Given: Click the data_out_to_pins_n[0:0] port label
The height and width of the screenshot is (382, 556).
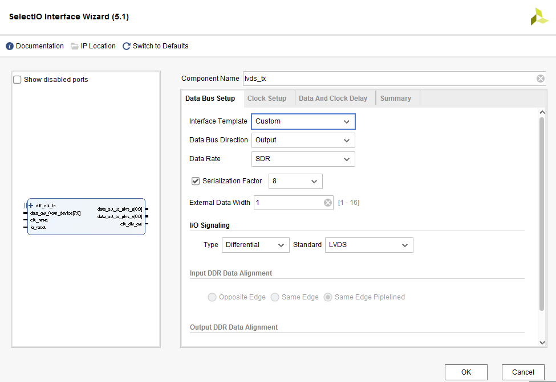Looking at the screenshot, I should pyautogui.click(x=120, y=216).
